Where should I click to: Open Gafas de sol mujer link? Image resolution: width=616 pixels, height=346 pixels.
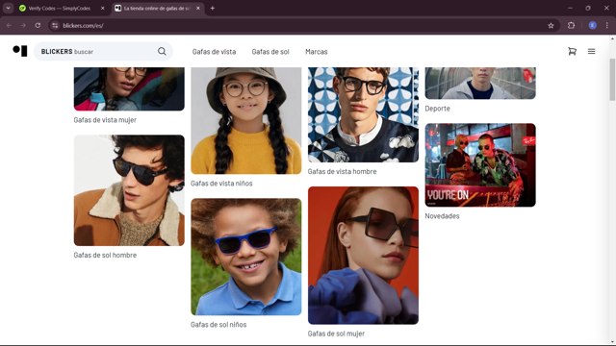click(x=336, y=334)
